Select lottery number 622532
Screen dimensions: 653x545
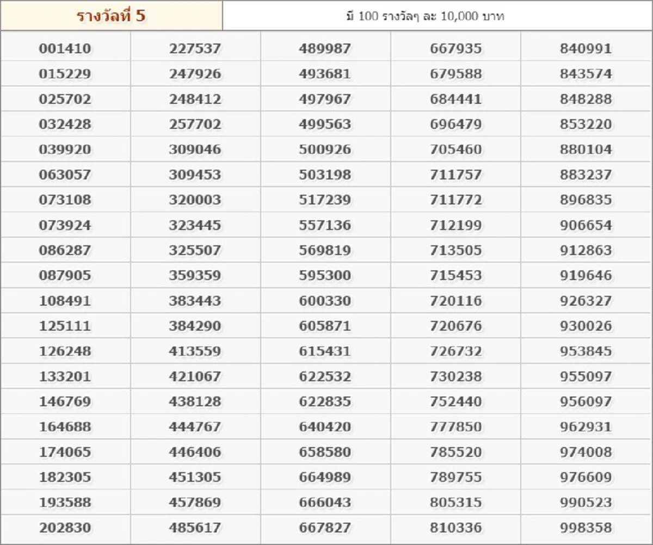[325, 376]
